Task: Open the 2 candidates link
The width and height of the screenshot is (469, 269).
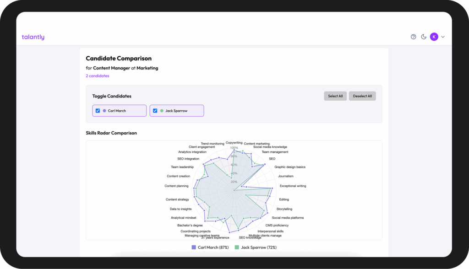Action: pos(97,76)
